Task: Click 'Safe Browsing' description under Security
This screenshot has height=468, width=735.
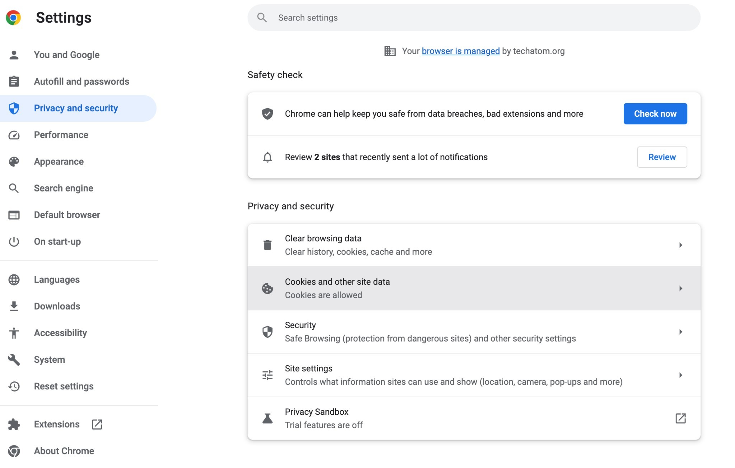Action: [x=430, y=338]
